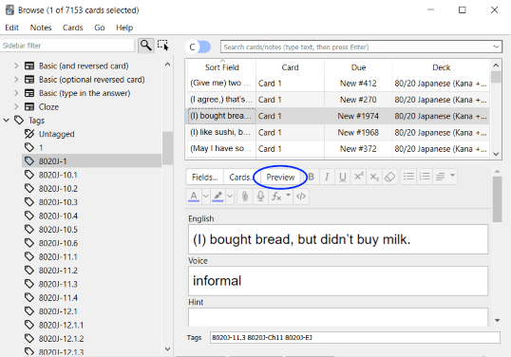Open equations fx menu
Image resolution: width=511 pixels, height=357 pixels.
pyautogui.click(x=276, y=197)
